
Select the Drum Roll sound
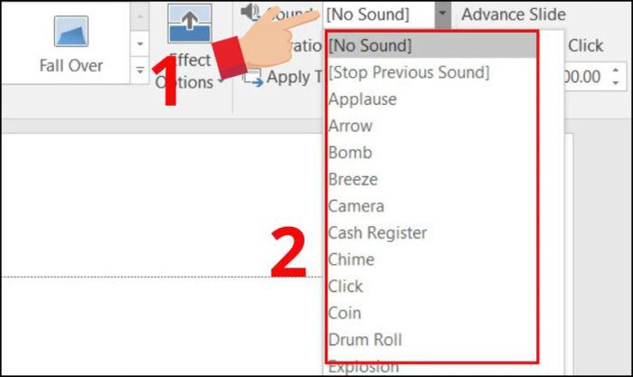(431, 339)
